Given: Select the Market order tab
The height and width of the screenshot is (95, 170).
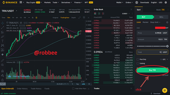Looking at the screenshot, I should click(x=145, y=22).
